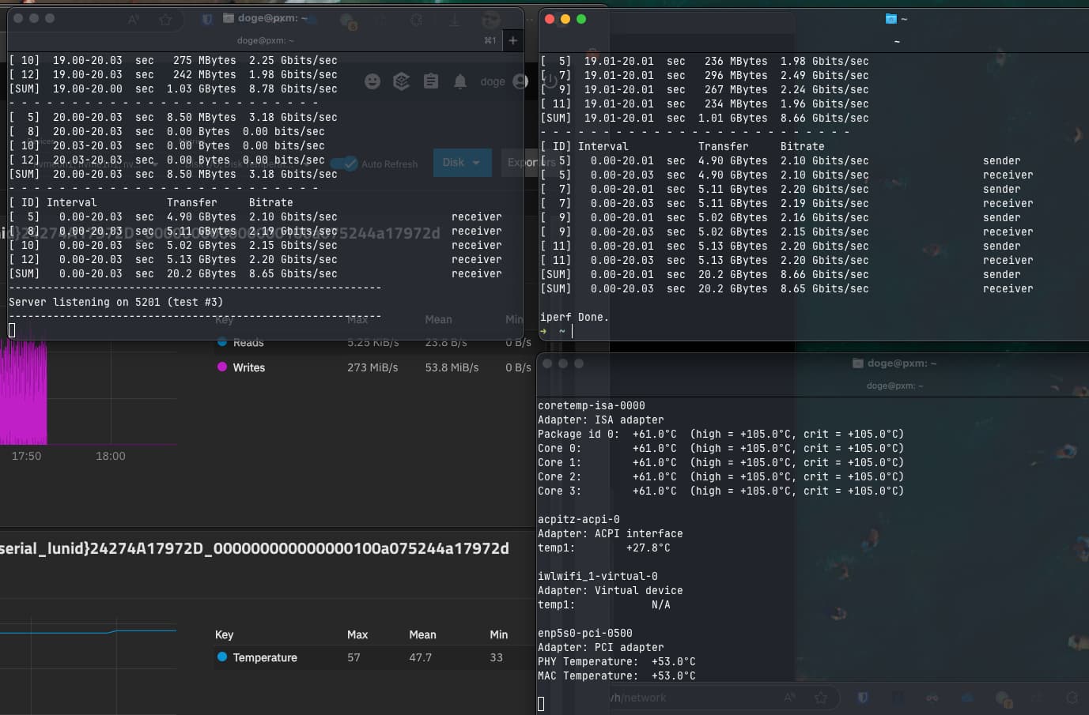Click the 'serial_lunid}24274A17972D' chart heading
Viewport: 1089px width, 715px height.
[x=254, y=548]
